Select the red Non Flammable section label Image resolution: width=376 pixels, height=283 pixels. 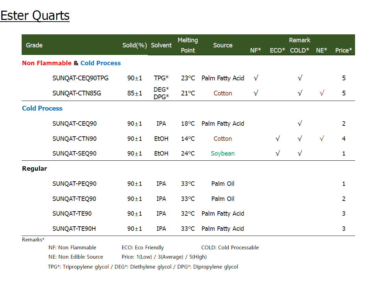tap(47, 63)
